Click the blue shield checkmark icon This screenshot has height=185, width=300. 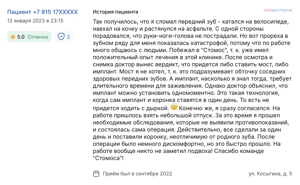(x=61, y=37)
